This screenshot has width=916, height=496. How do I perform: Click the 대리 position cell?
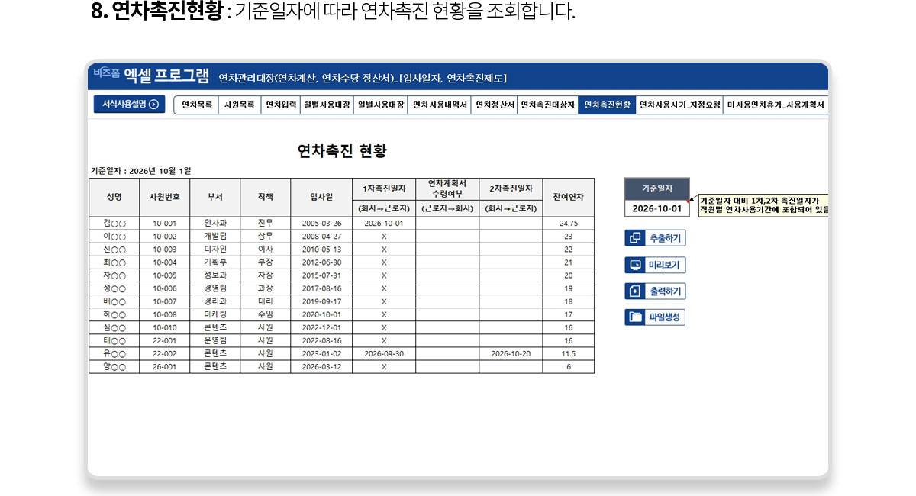pos(266,301)
